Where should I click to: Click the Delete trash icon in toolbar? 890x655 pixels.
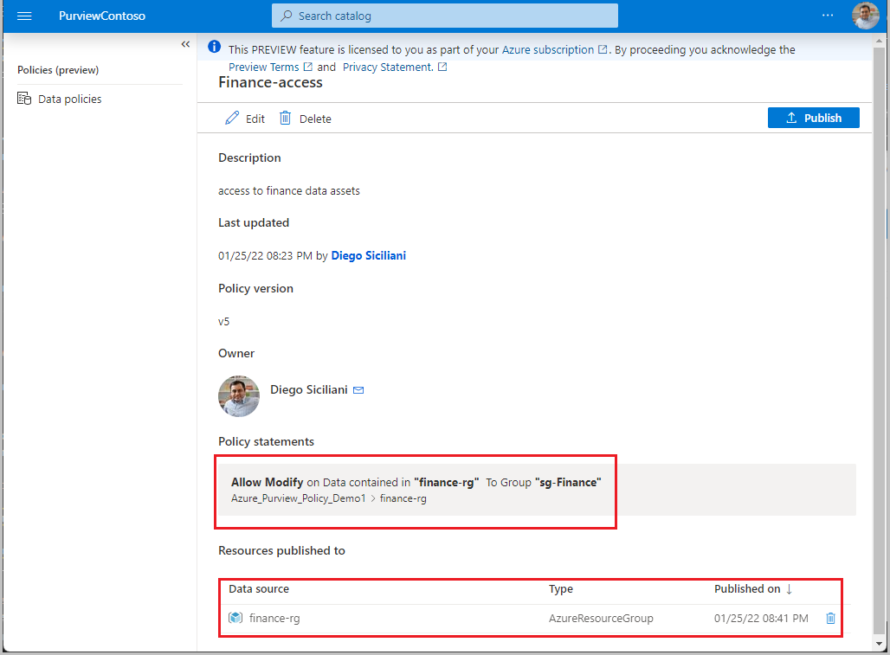(286, 118)
